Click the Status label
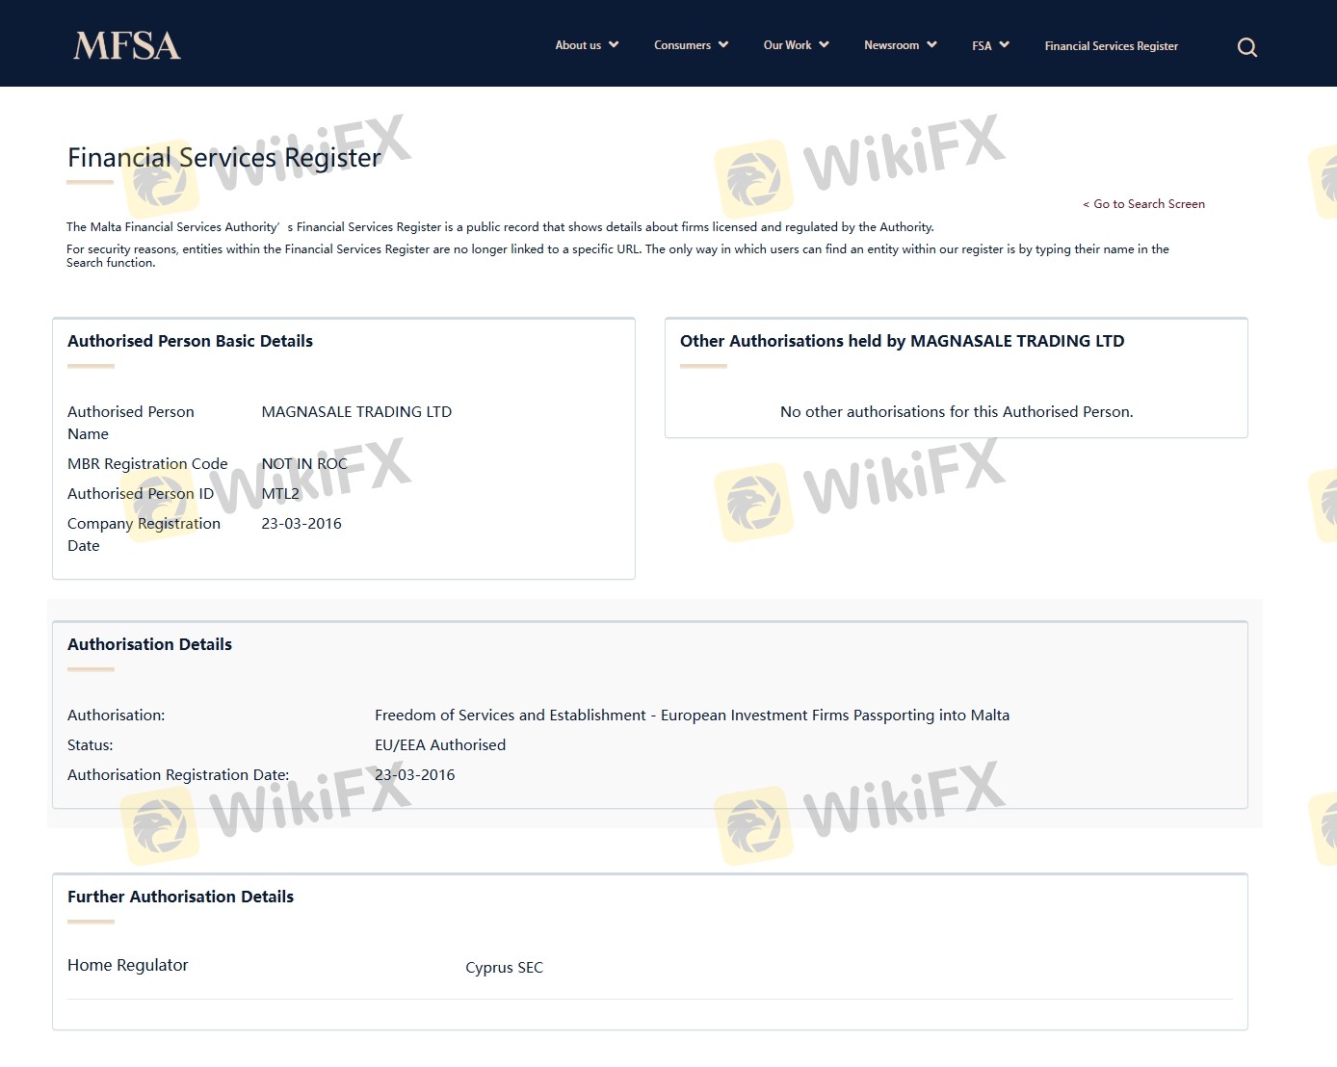This screenshot has height=1067, width=1337. 91,745
